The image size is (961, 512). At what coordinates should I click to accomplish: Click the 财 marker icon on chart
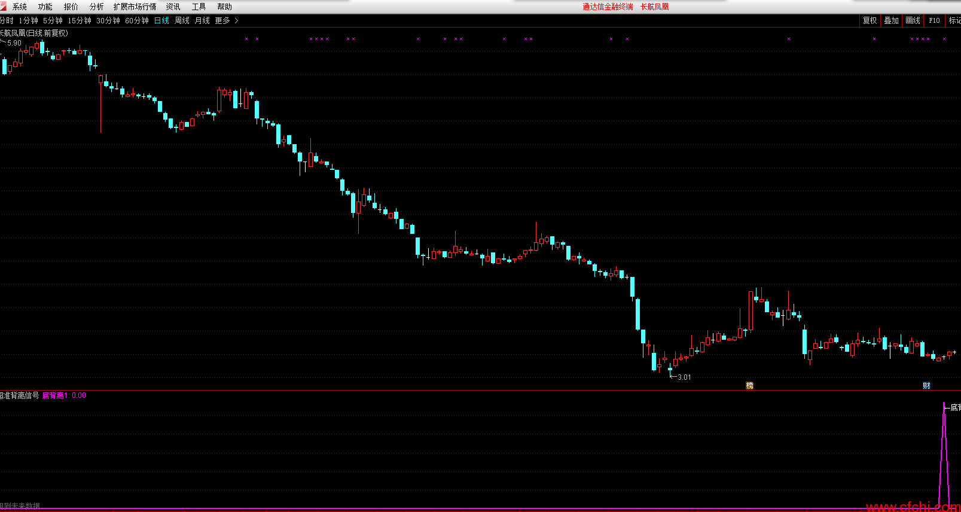(x=926, y=385)
